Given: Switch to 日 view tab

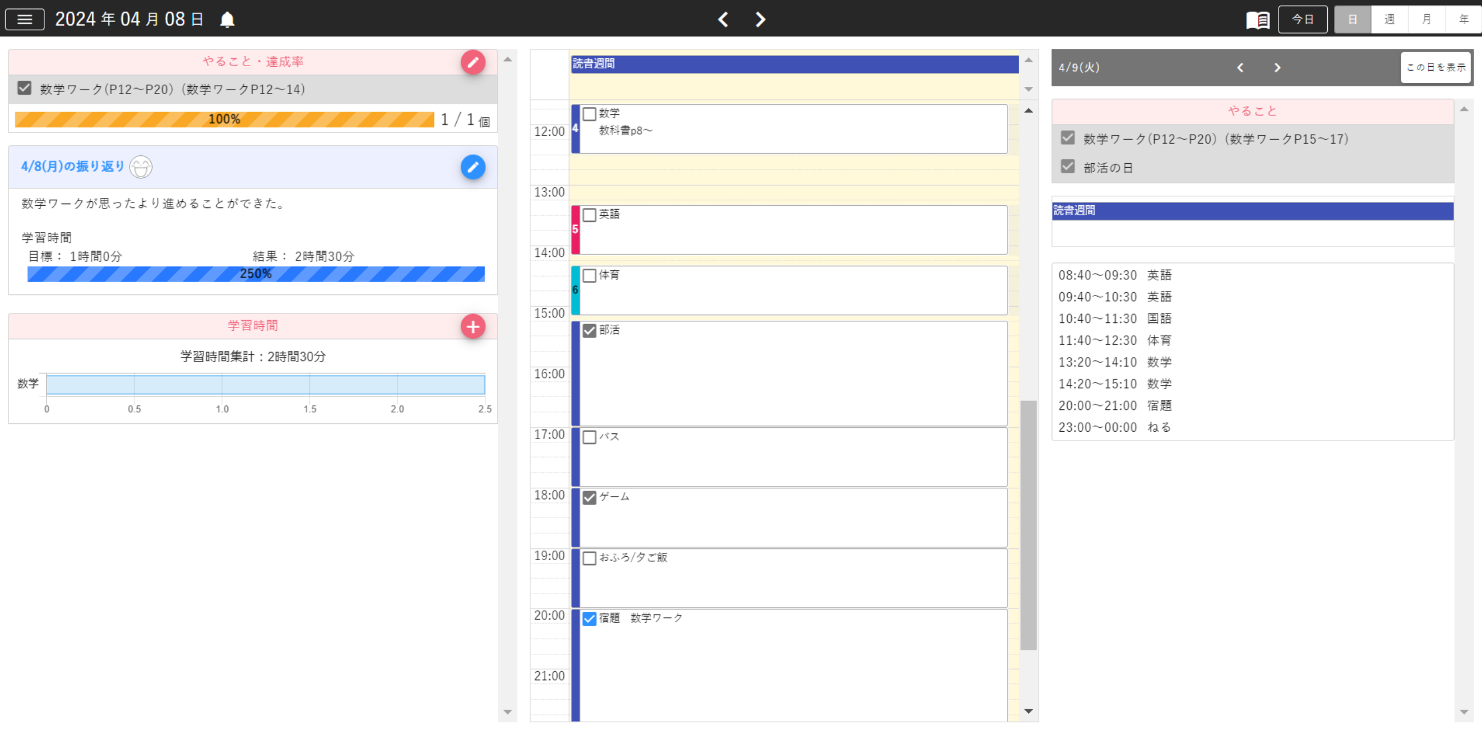Looking at the screenshot, I should click(1353, 20).
